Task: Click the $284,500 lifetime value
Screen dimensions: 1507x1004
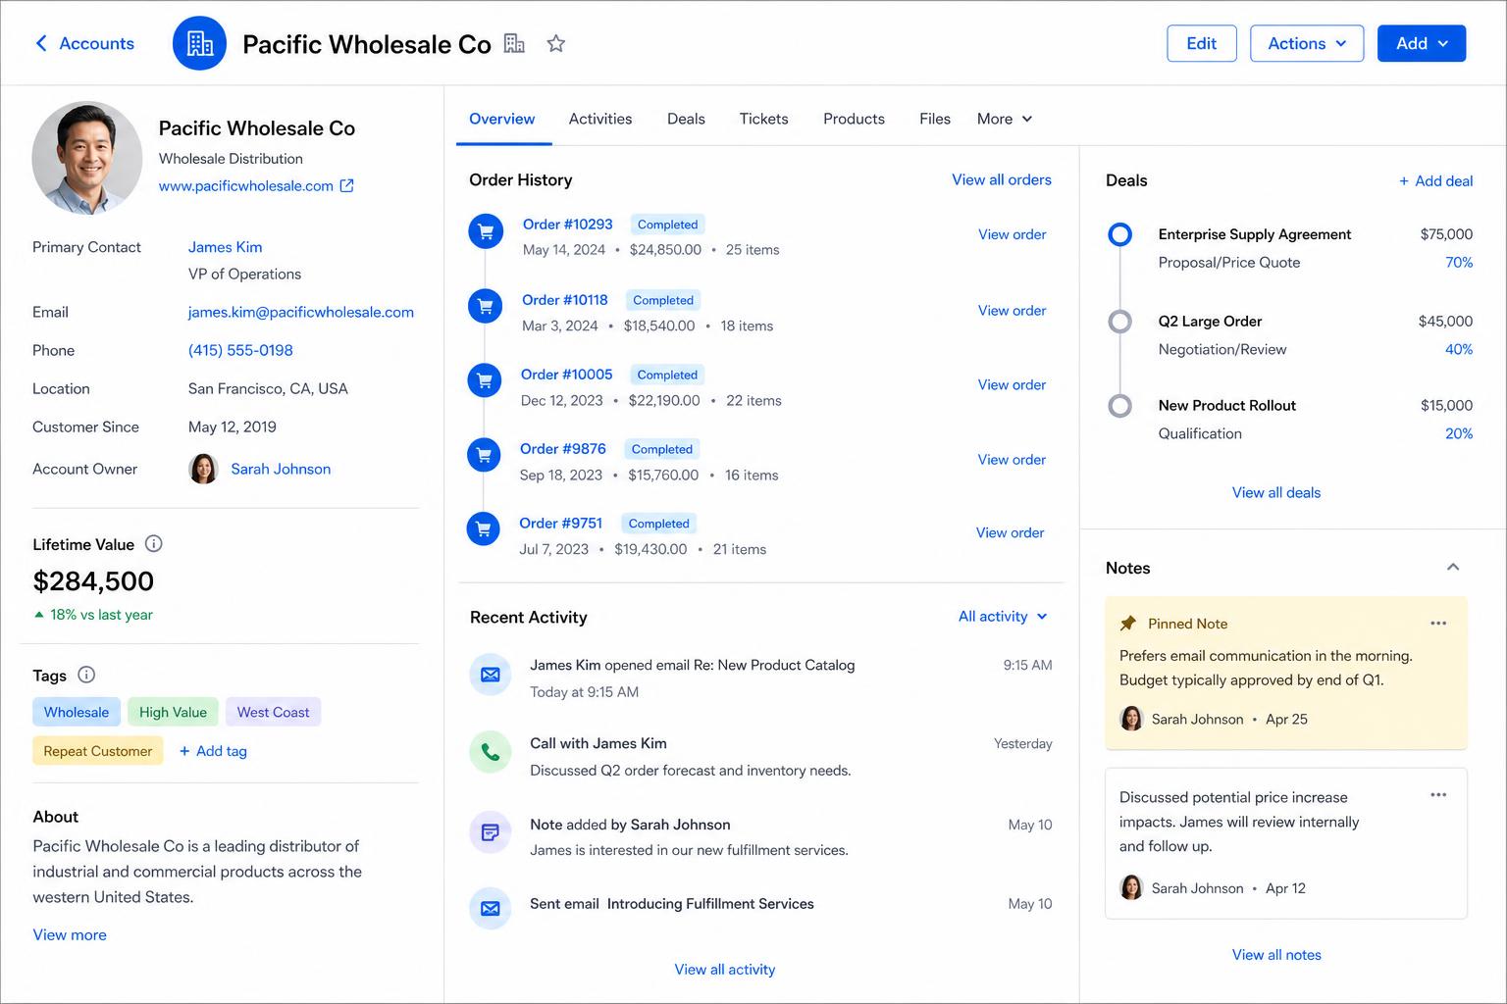Action: (93, 580)
